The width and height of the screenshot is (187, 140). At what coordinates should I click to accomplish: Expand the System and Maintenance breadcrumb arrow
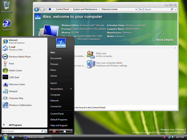(x=99, y=9)
